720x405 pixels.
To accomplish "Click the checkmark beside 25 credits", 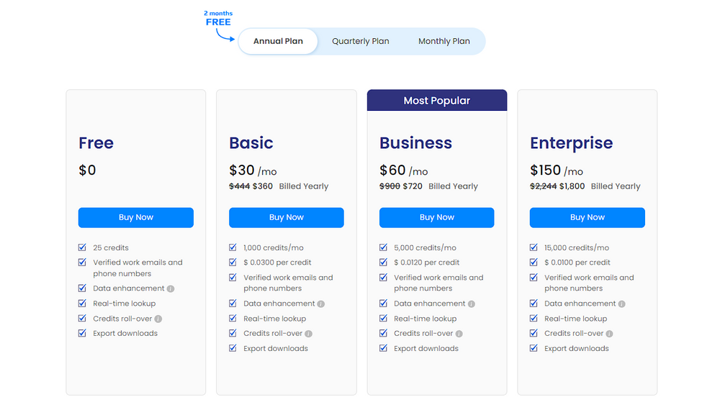I will 82,247.
